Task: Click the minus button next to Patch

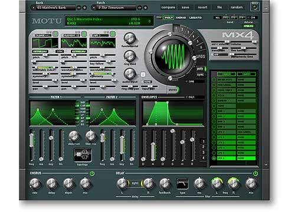Action: (x=139, y=8)
